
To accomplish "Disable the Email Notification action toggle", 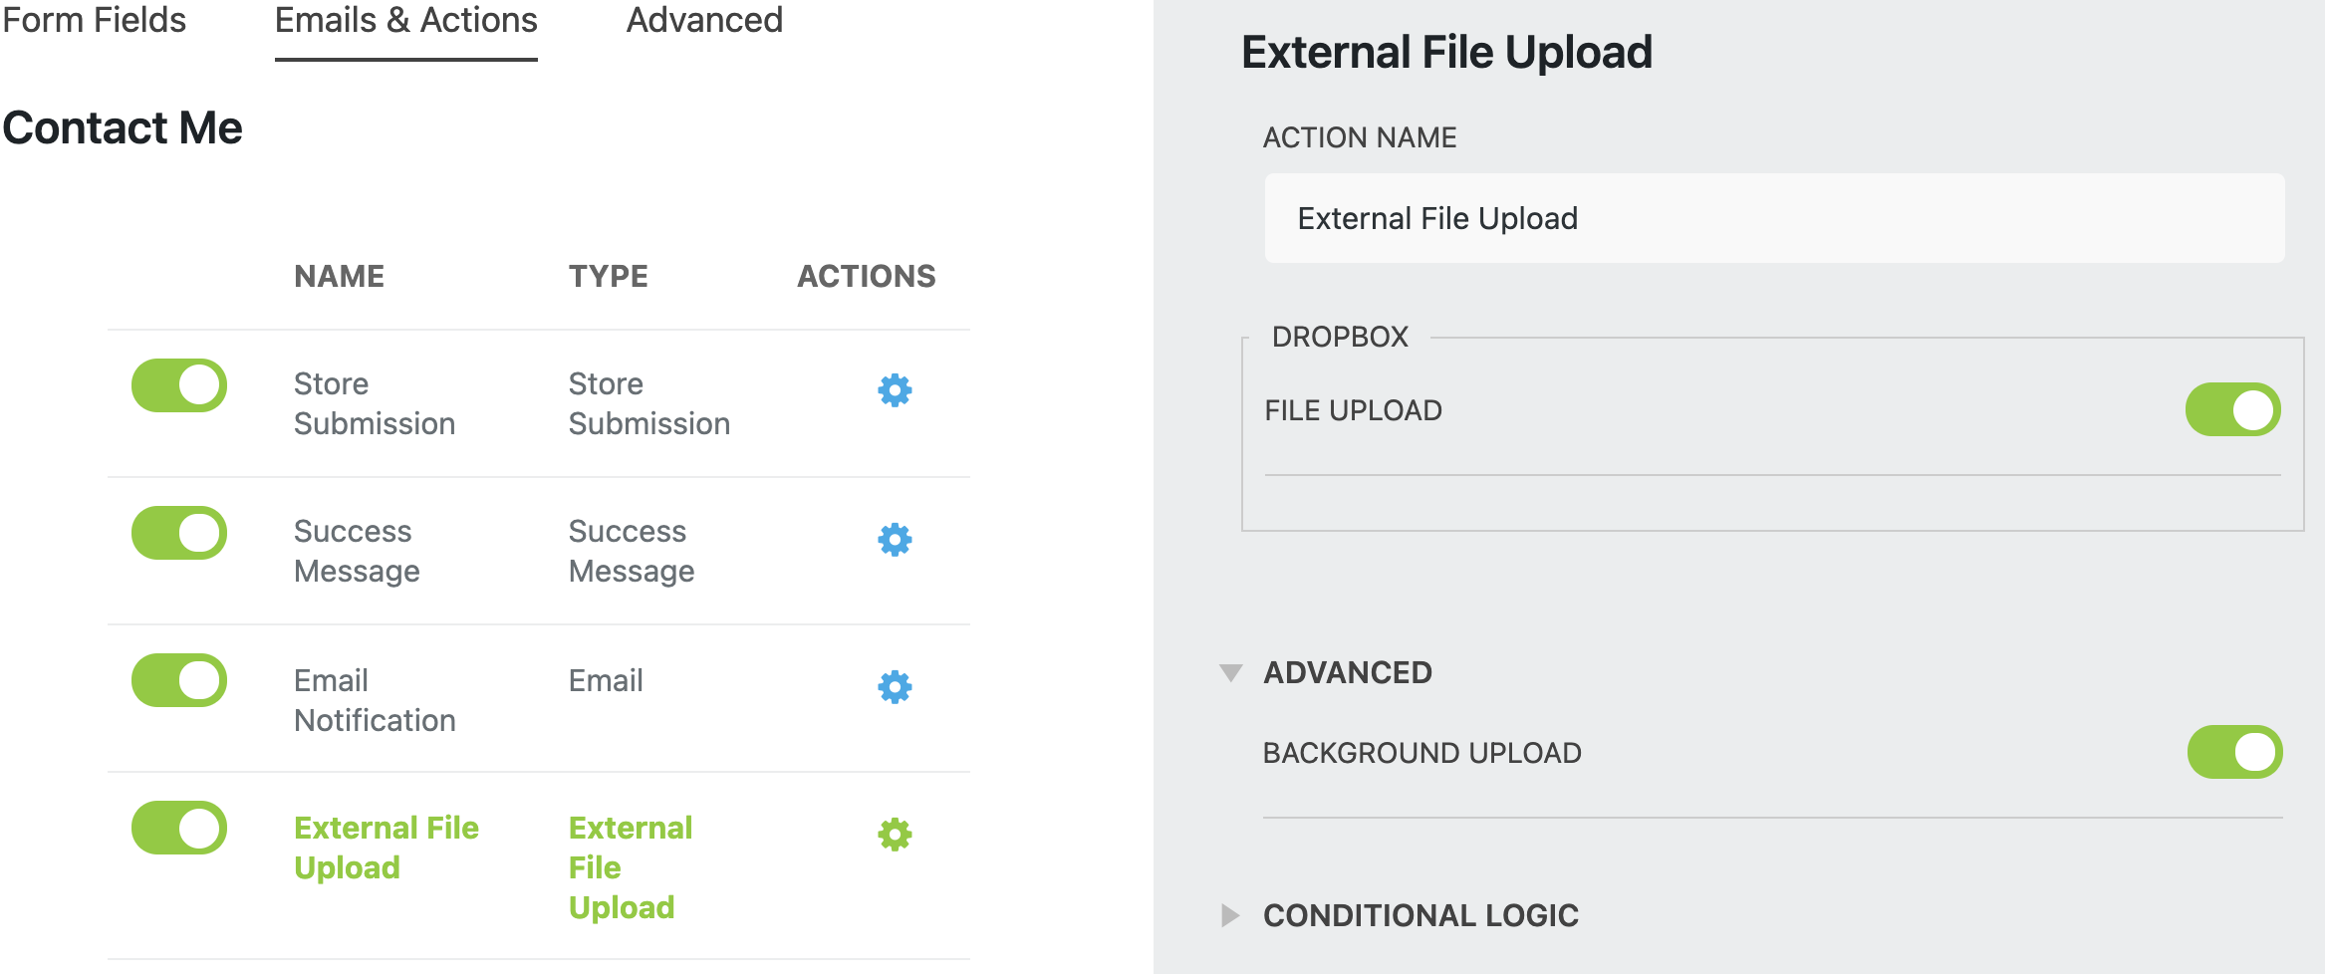I will (178, 680).
